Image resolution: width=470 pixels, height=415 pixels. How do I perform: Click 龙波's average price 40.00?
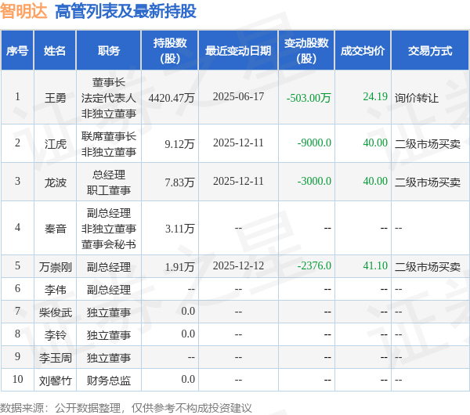tap(375, 181)
